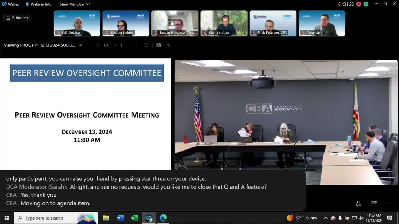Click Rich Simitian's muted microphone icon

(205, 32)
